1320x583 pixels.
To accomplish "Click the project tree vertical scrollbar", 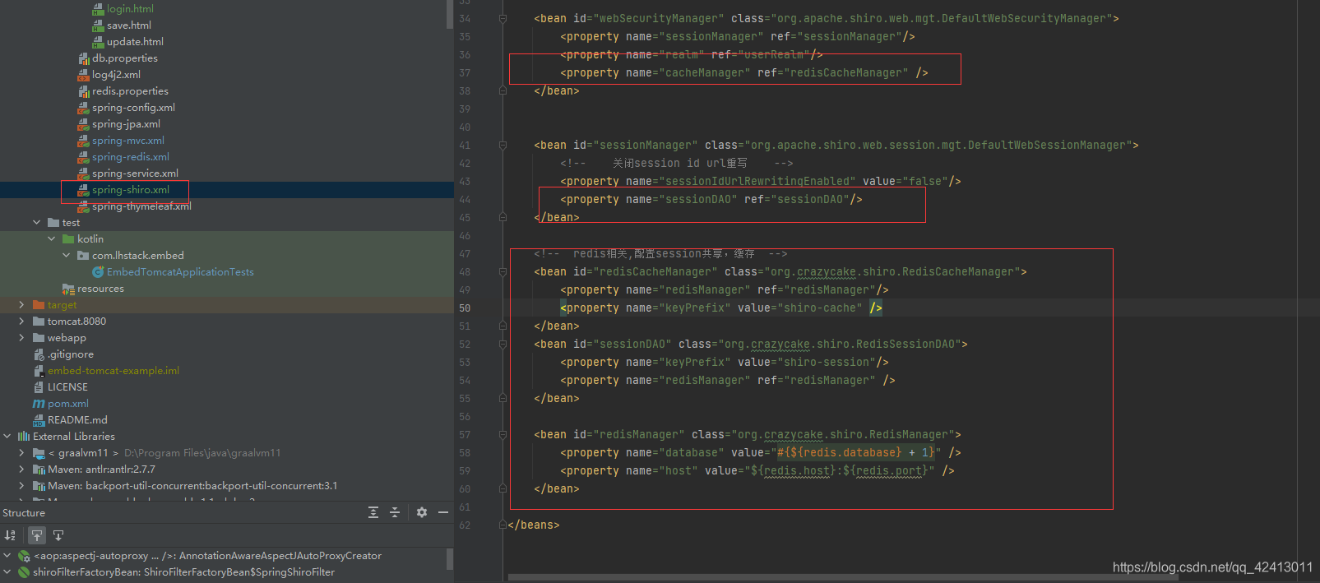I will 450,14.
